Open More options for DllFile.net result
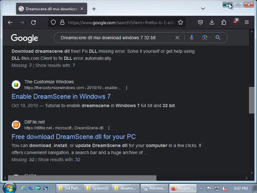 point(109,128)
